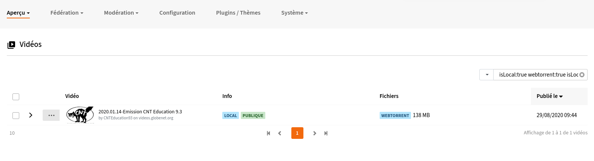This screenshot has height=161, width=594.
Task: Go to the previous page
Action: 280,133
